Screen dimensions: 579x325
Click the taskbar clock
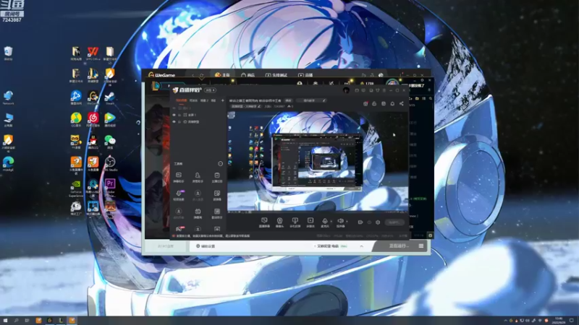[559, 321]
